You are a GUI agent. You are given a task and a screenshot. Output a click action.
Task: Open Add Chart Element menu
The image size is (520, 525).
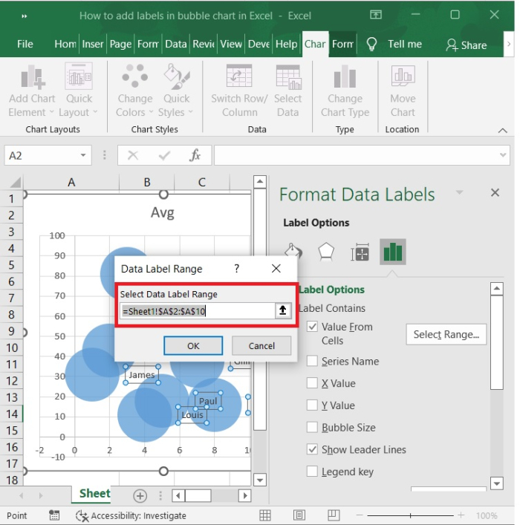[x=32, y=91]
